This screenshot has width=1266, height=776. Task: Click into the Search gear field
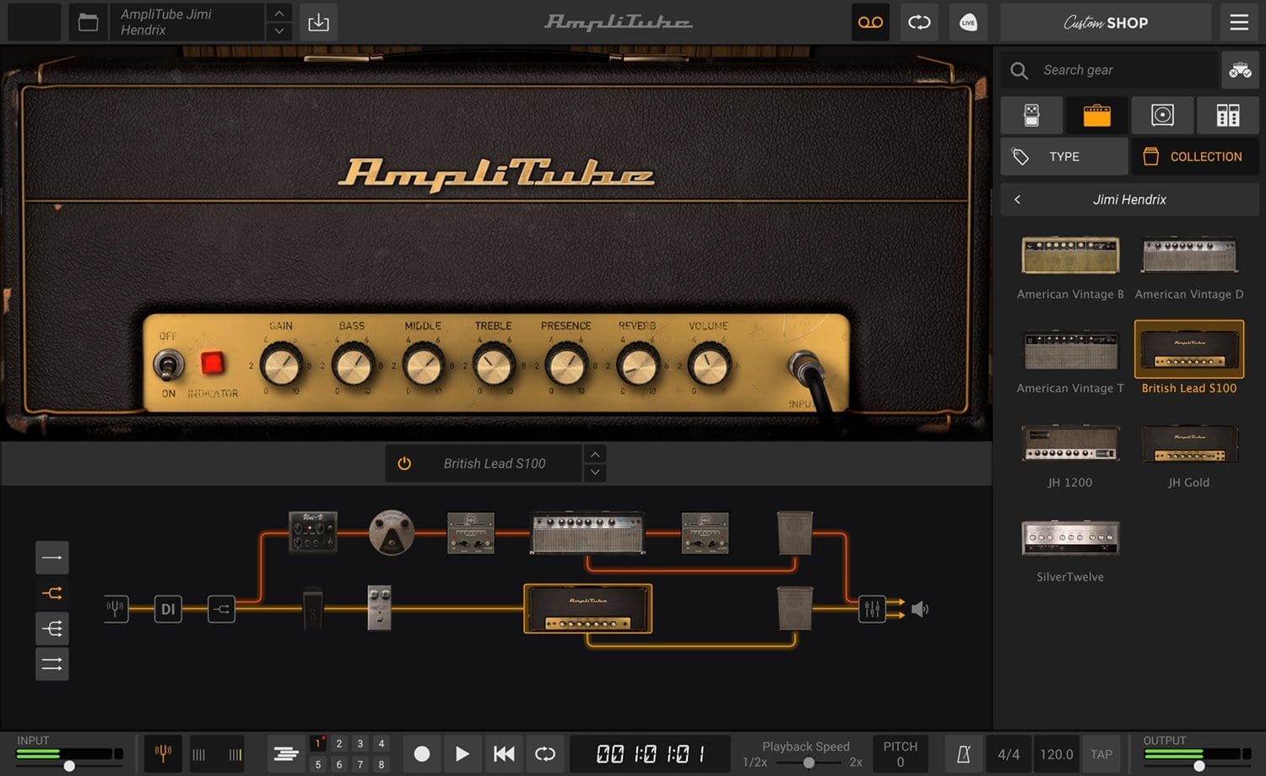pyautogui.click(x=1110, y=70)
